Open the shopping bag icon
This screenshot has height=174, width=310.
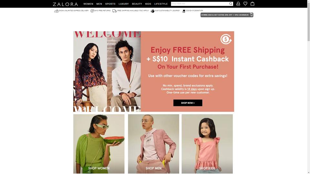point(252,4)
